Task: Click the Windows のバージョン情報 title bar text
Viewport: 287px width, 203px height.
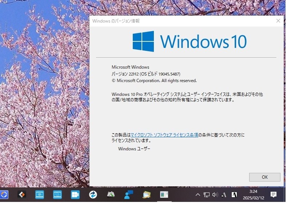Action: [x=116, y=21]
